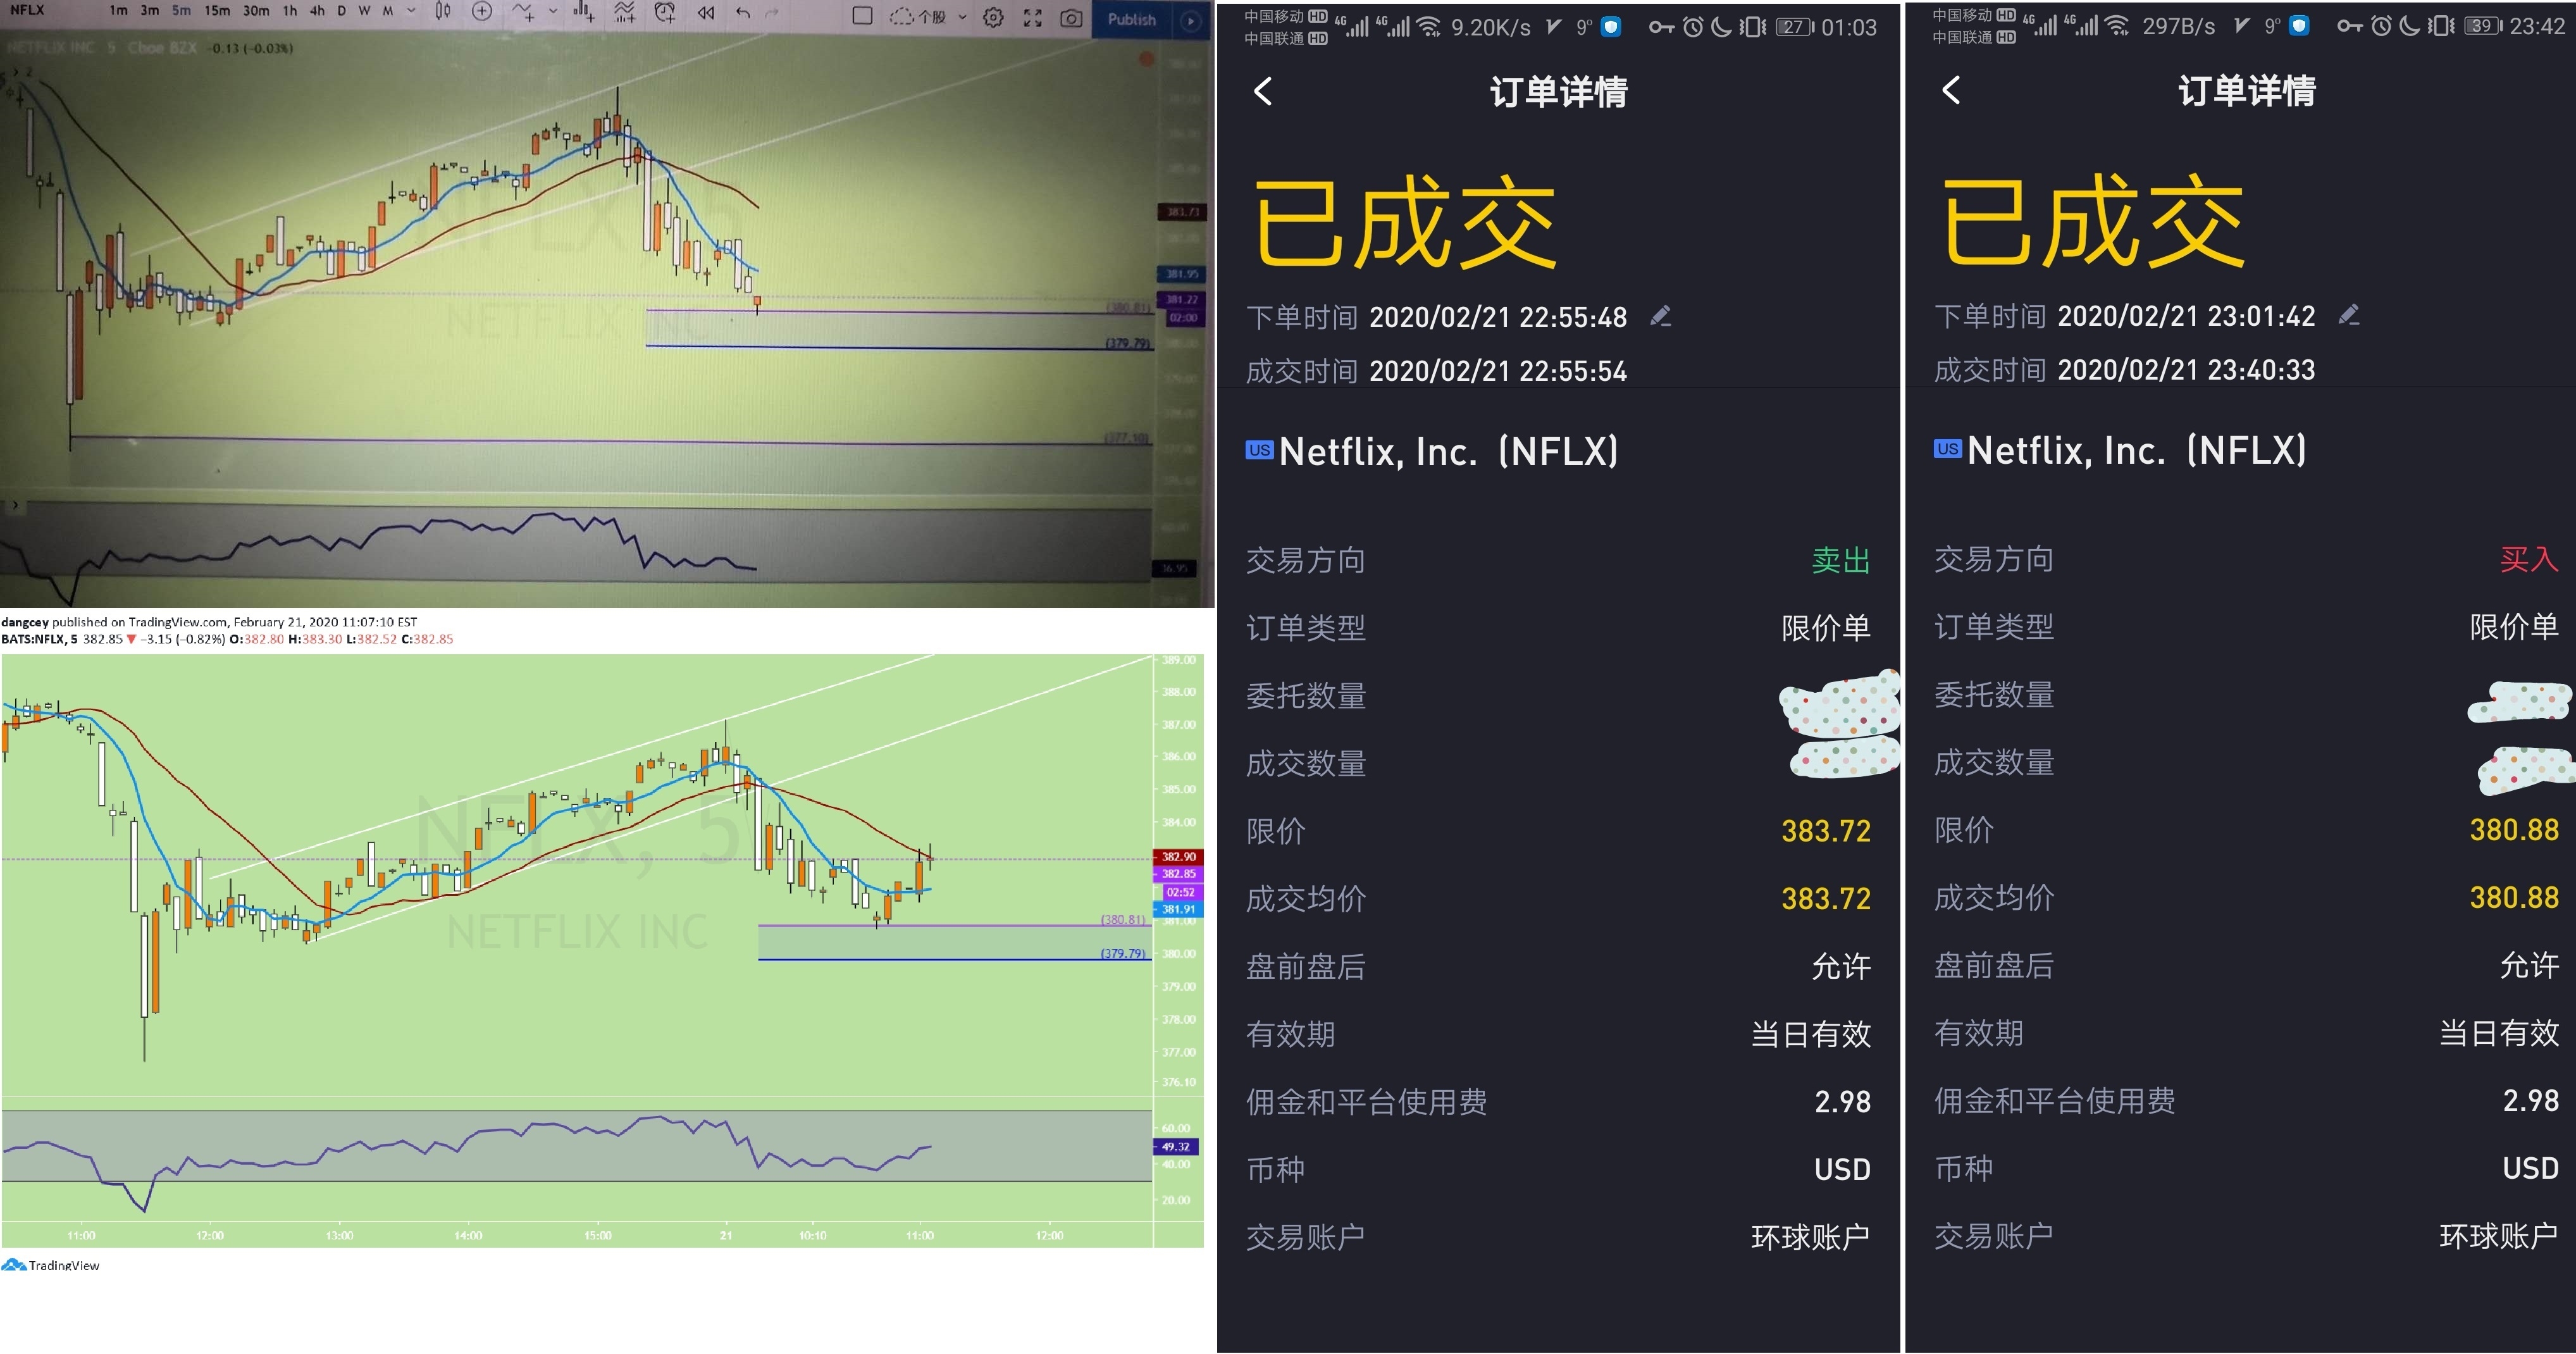The image size is (2576, 1354).
Task: Click the 买入 trade direction value
Action: (2529, 559)
